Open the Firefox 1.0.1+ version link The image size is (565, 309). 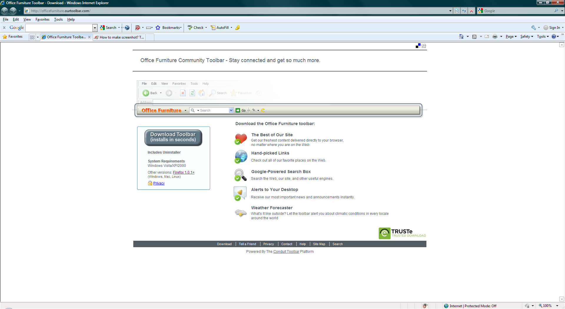(x=184, y=172)
